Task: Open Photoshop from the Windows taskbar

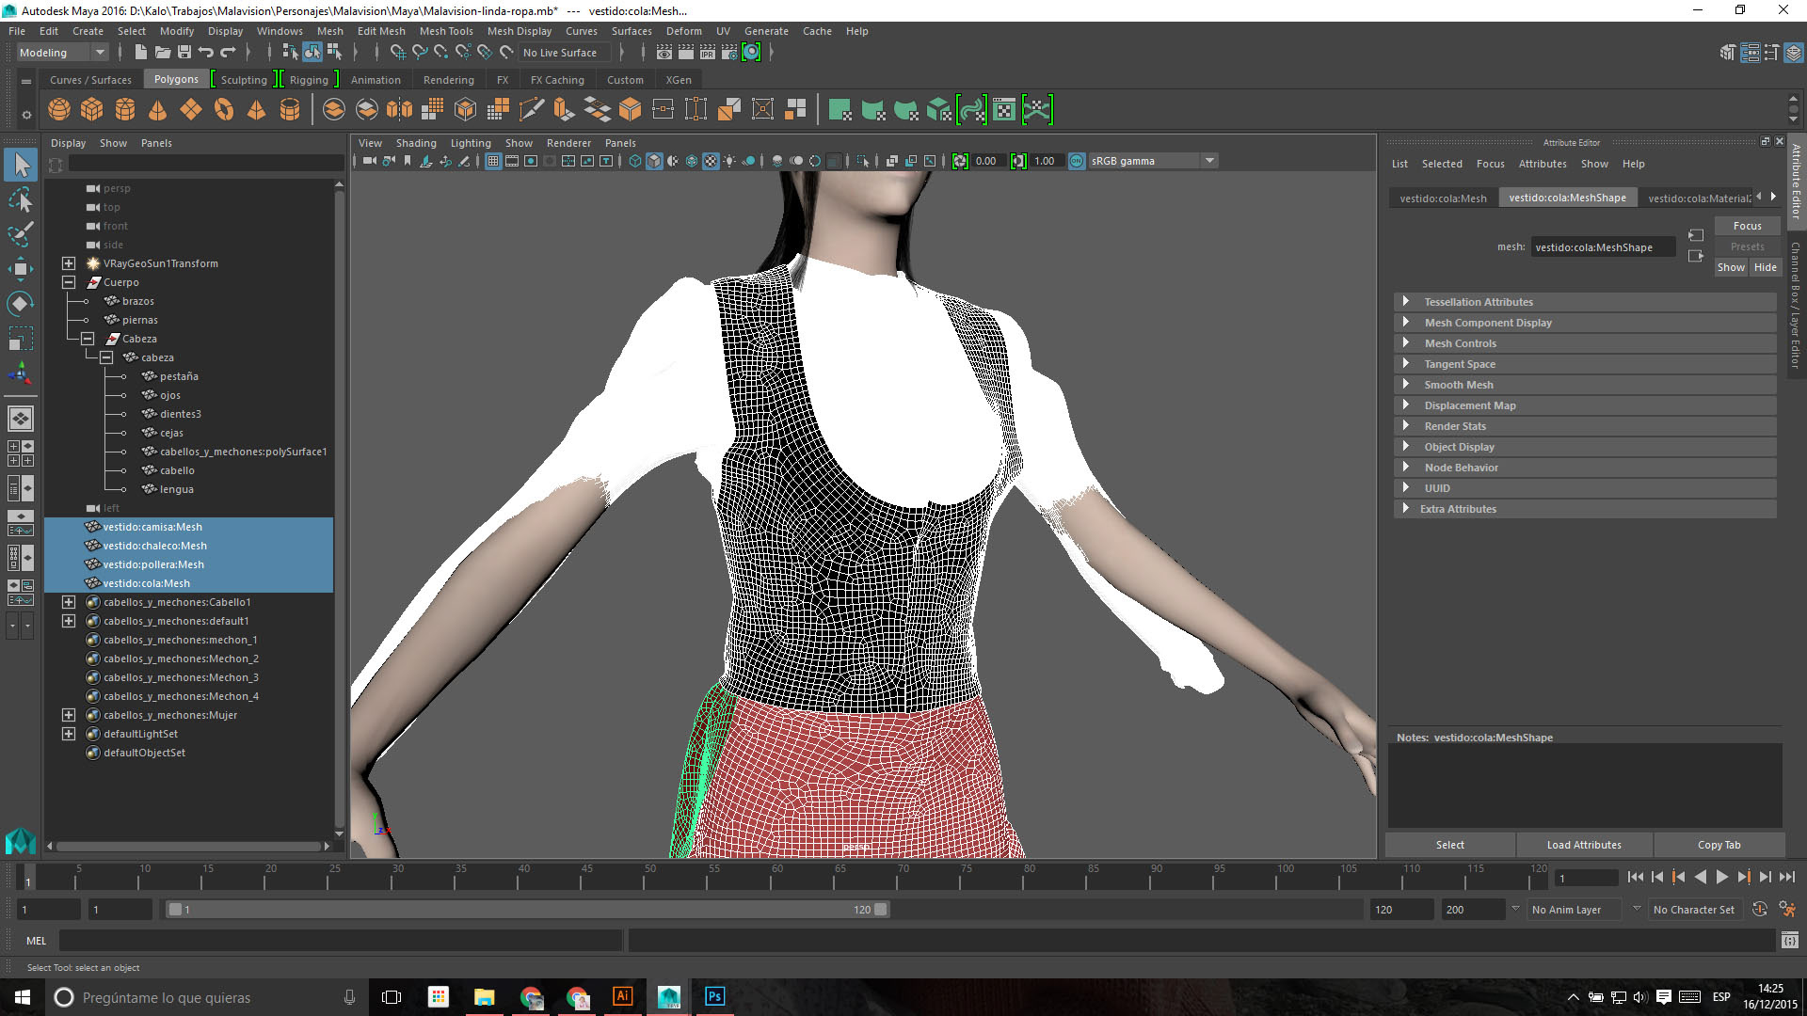Action: tap(714, 996)
